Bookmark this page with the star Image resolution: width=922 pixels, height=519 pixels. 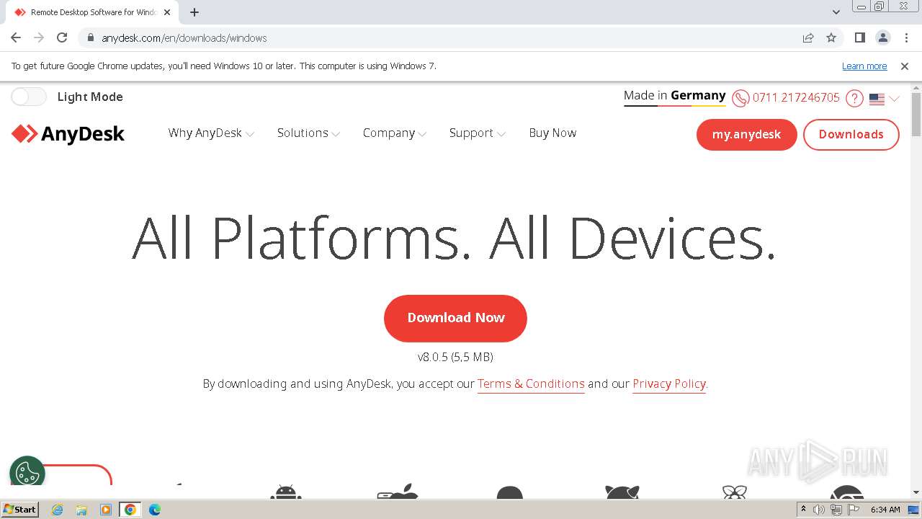[x=831, y=38]
